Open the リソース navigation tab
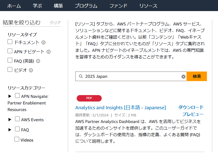Viewport: 218px width, 158px height. [148, 6]
